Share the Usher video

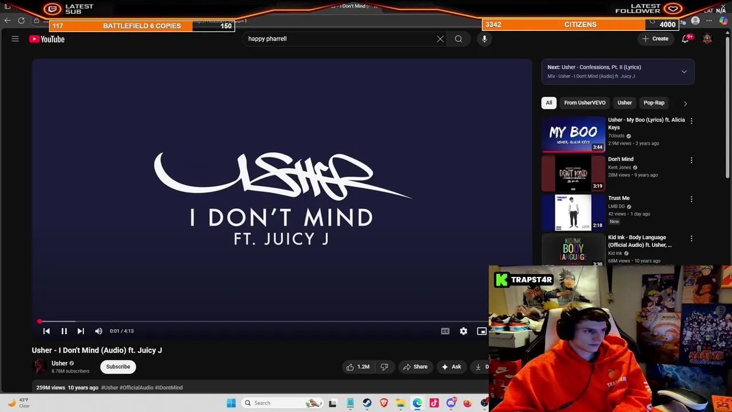coord(415,367)
